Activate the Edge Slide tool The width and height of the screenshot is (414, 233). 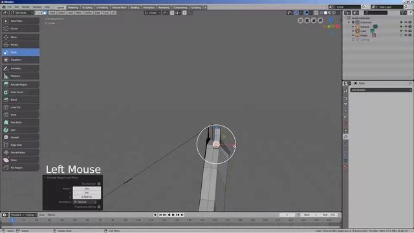coord(21,145)
